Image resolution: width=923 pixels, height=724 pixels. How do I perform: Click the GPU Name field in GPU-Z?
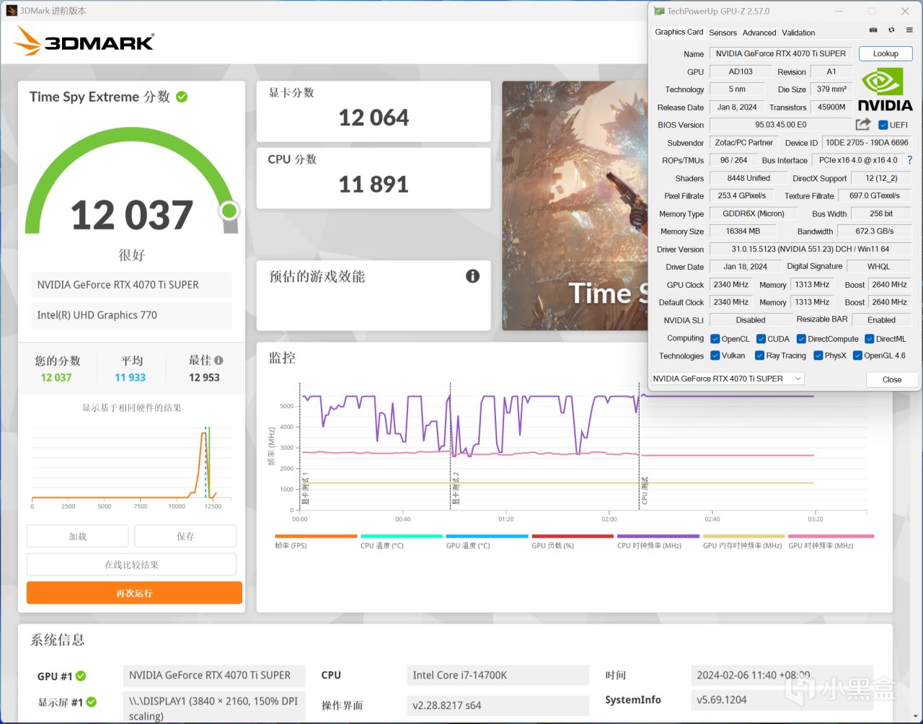[781, 53]
